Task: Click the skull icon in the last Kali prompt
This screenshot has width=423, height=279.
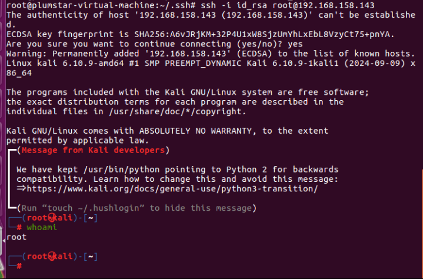Action: (x=51, y=256)
